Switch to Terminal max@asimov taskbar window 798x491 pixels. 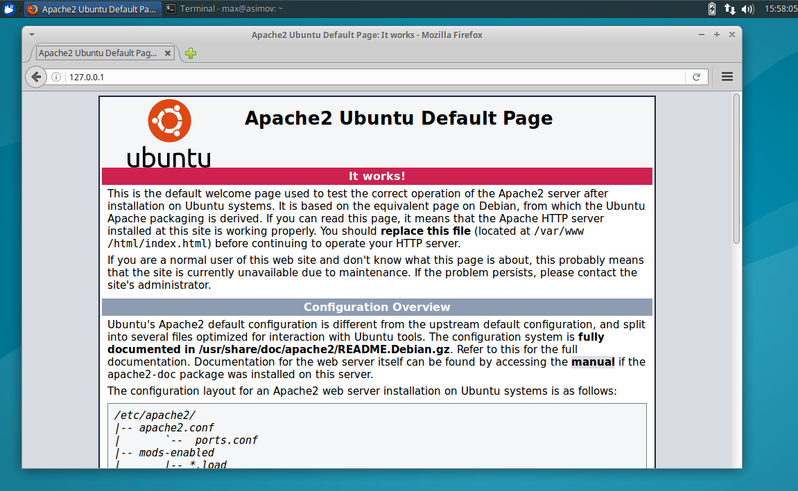(x=224, y=8)
